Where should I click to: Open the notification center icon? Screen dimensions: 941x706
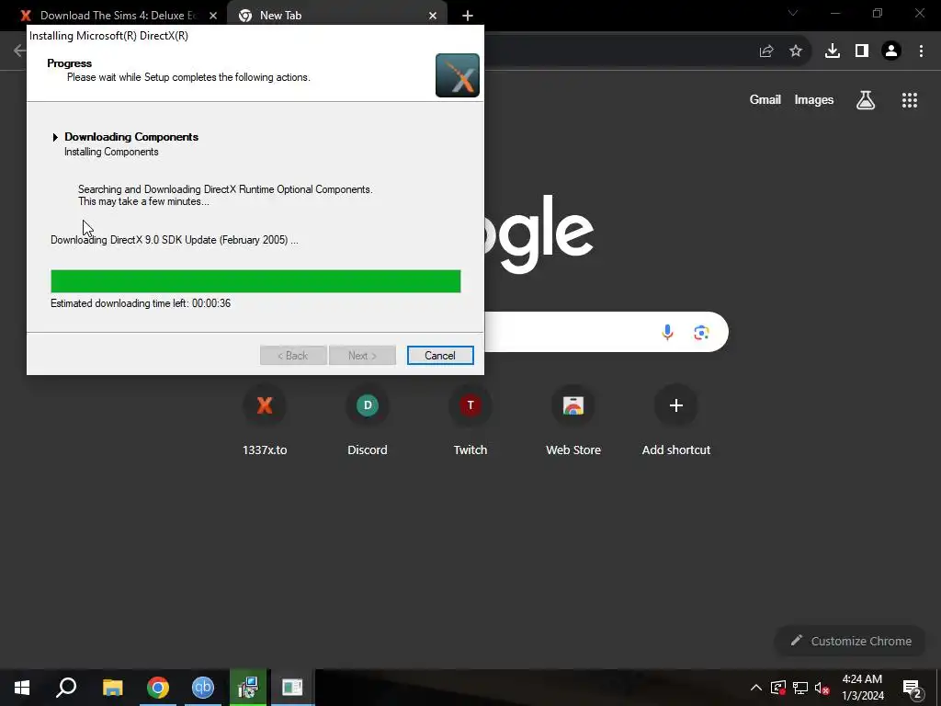913,688
